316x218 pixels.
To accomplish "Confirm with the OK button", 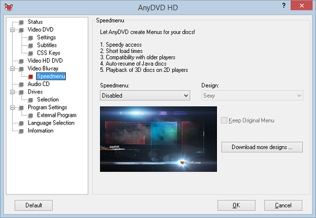I will 236,205.
